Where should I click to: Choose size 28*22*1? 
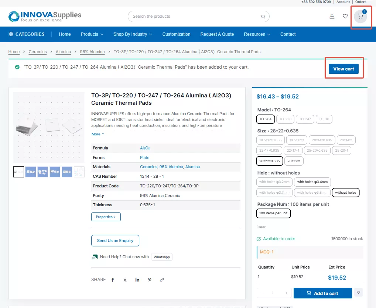294,161
